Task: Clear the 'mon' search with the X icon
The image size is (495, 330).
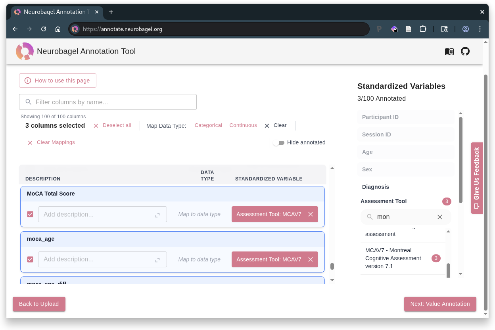Action: [439, 217]
